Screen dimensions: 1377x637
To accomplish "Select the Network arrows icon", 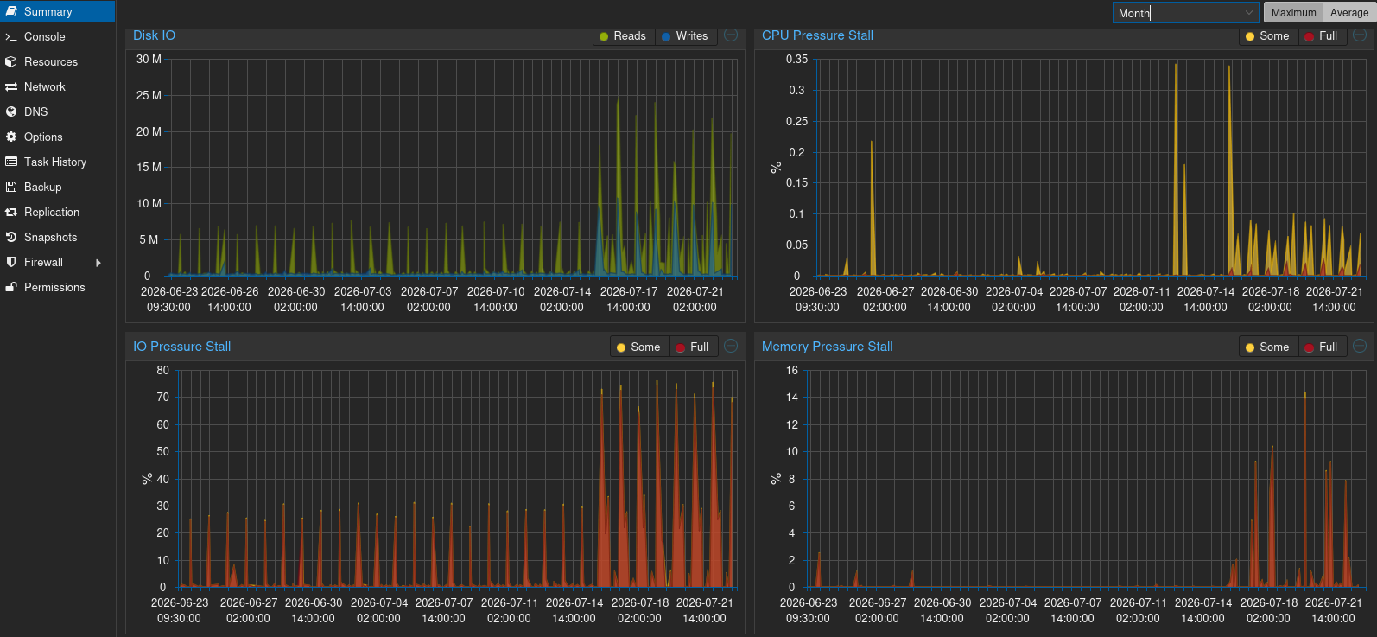I will coord(11,87).
